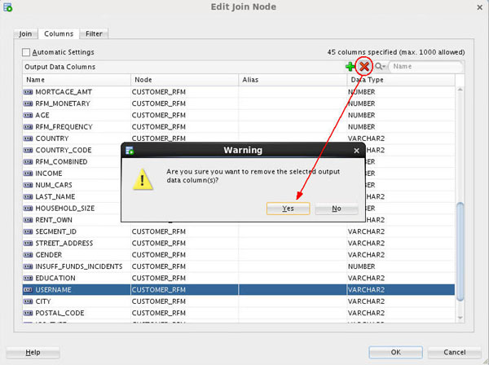Click the yellow warning triangle icon
The width and height of the screenshot is (489, 365).
143,179
